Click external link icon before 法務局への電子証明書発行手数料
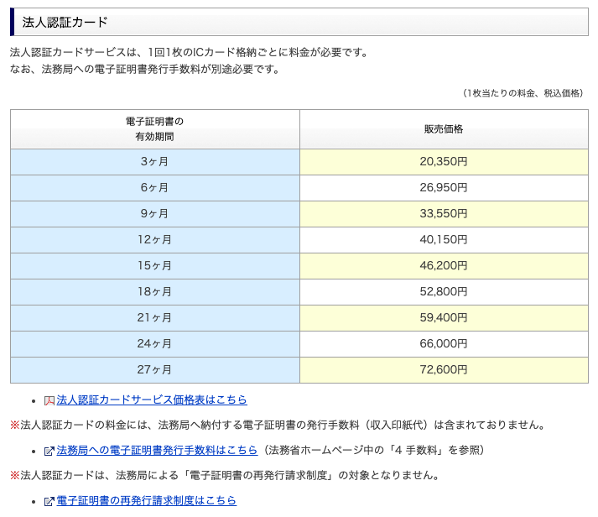The image size is (598, 517). (x=49, y=451)
